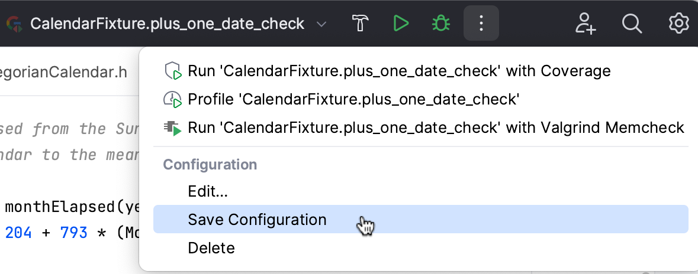Choose Delete under Configuration
Viewport: 698px width, 274px height.
click(211, 248)
